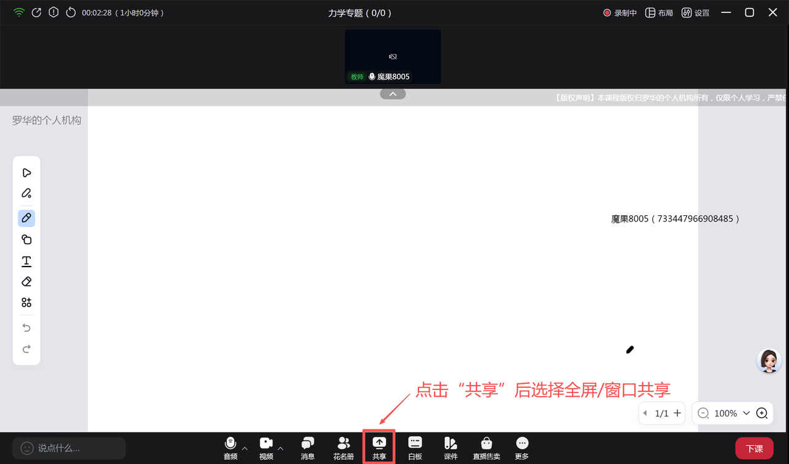
Task: Open the 花名册 roster panel
Action: 343,447
